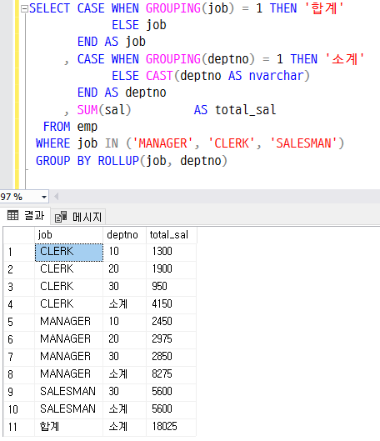380x441 pixels.
Task: Select row header number 4
Action: point(19,304)
